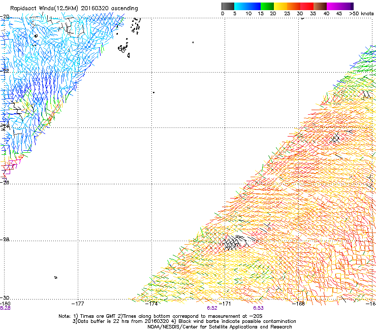Viewport: 376px width, 330px height.
Task: Click the purple '6:52' time stamp
Action: coord(212,308)
